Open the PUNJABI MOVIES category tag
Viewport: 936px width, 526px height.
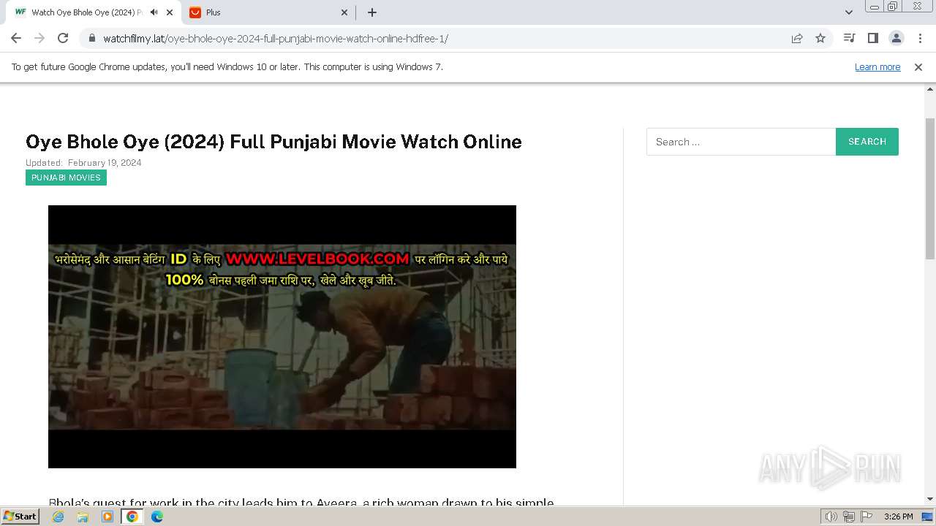66,178
